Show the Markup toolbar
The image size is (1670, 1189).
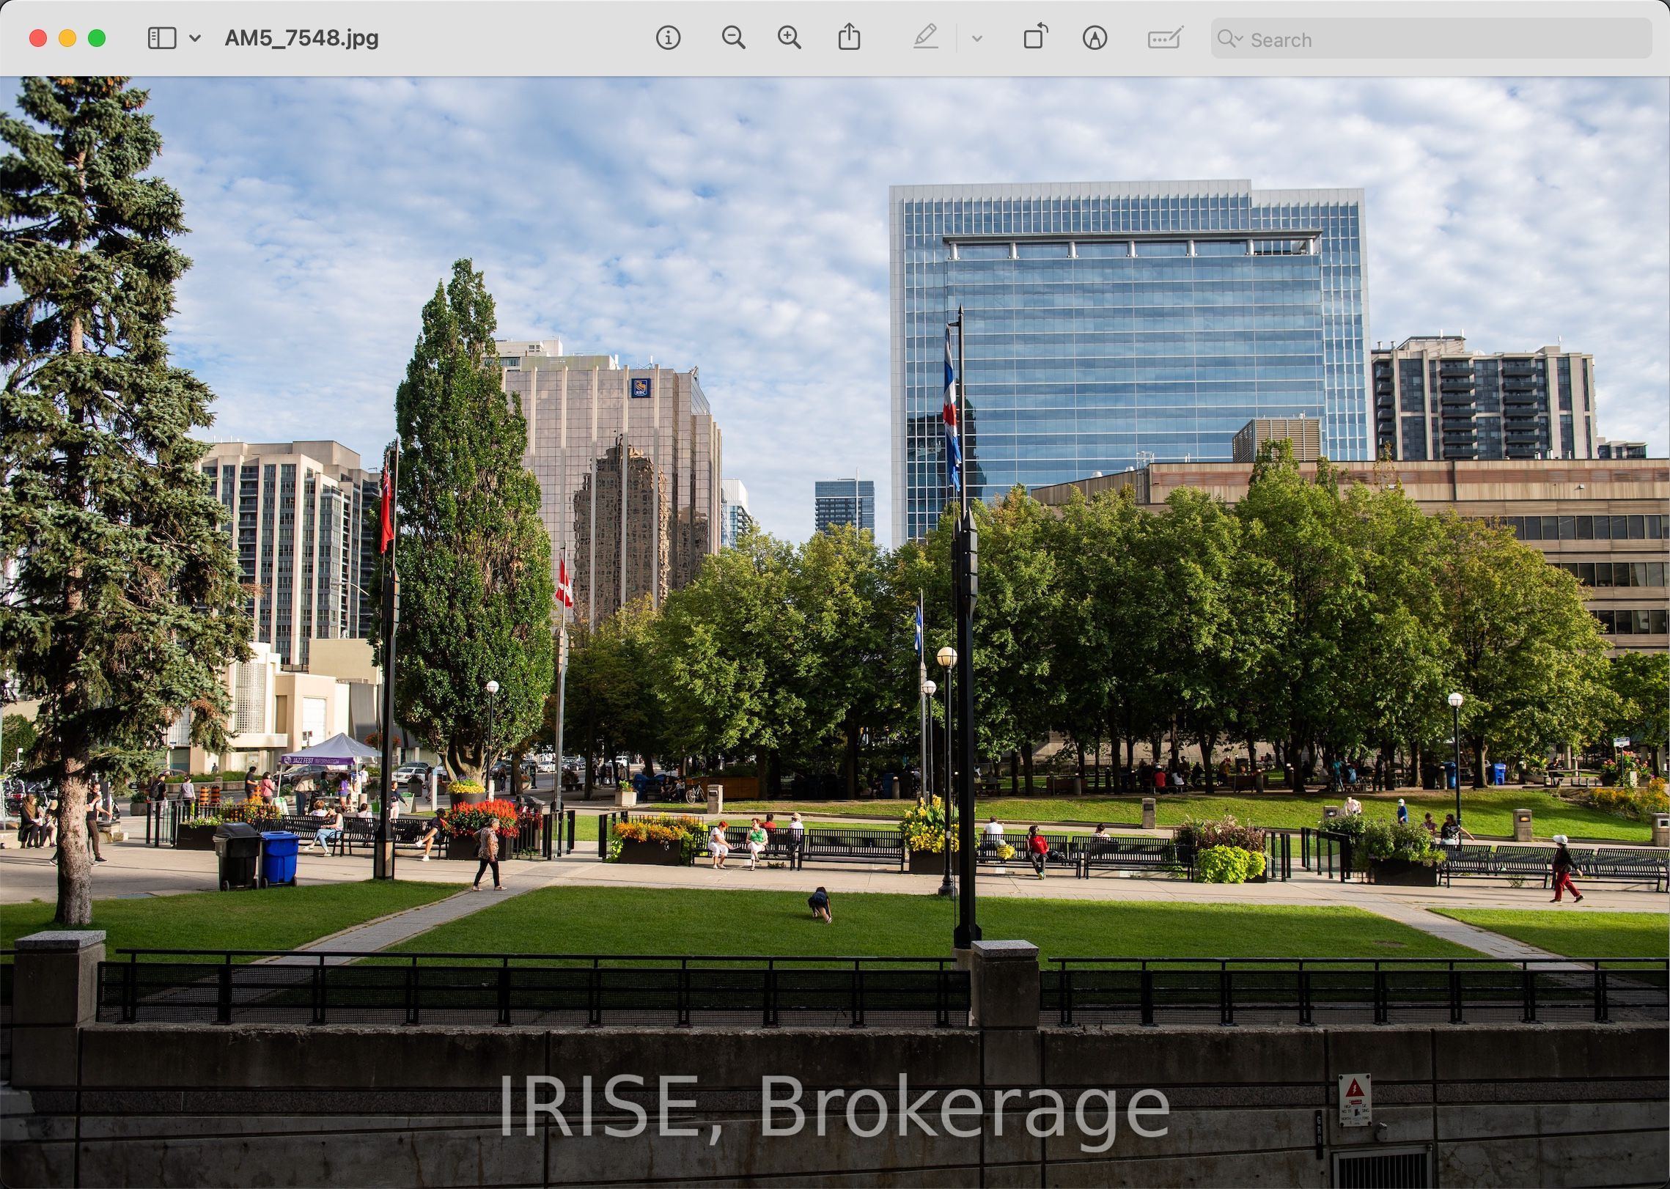1094,37
